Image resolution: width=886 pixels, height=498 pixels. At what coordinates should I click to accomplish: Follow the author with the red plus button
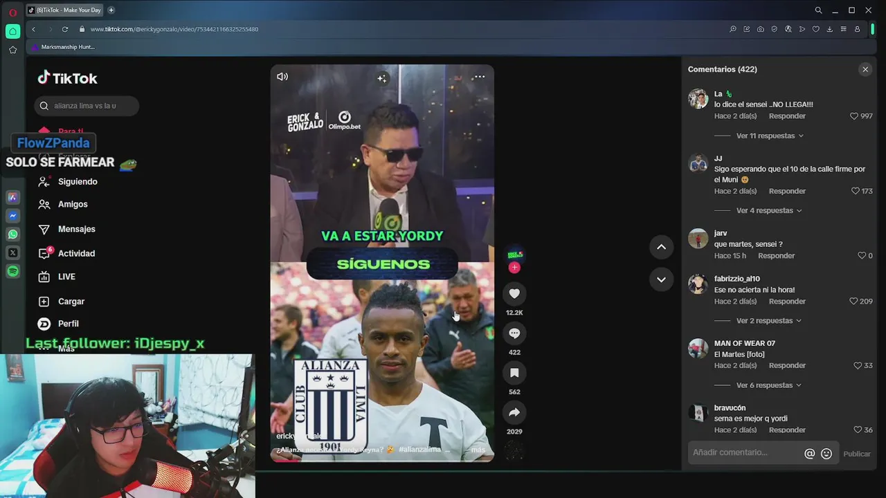coord(514,268)
